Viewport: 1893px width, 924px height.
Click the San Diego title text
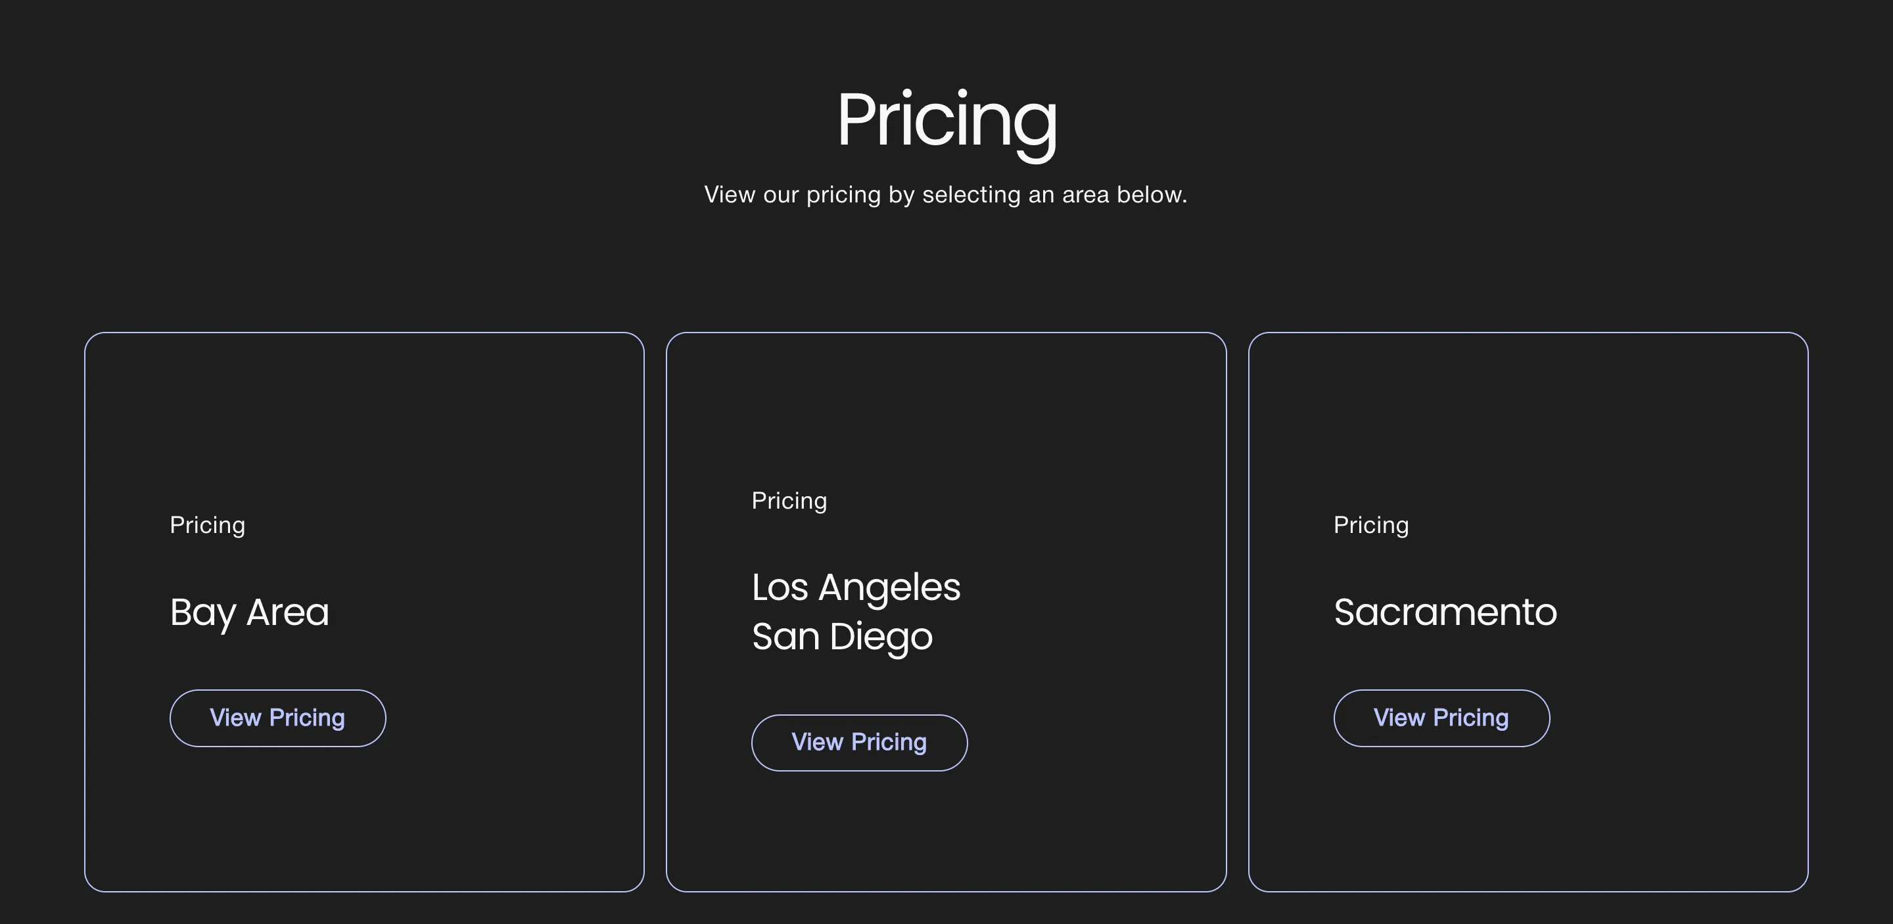point(842,636)
